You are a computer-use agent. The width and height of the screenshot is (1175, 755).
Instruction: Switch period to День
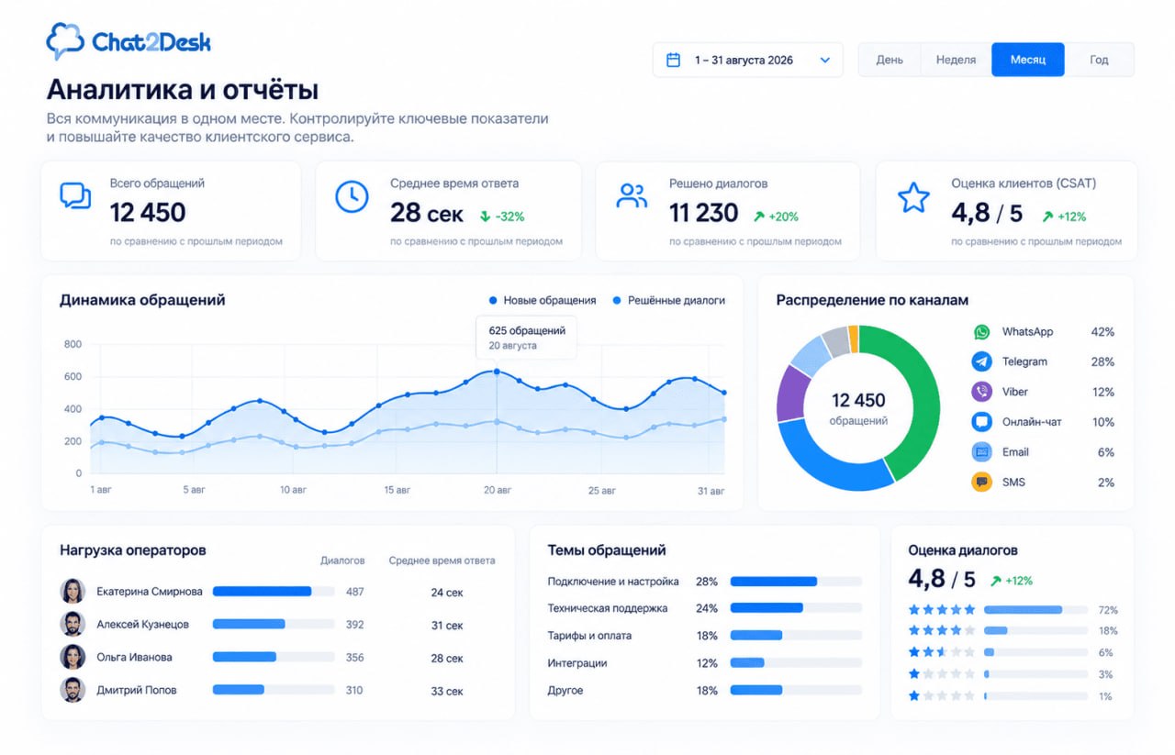(890, 60)
